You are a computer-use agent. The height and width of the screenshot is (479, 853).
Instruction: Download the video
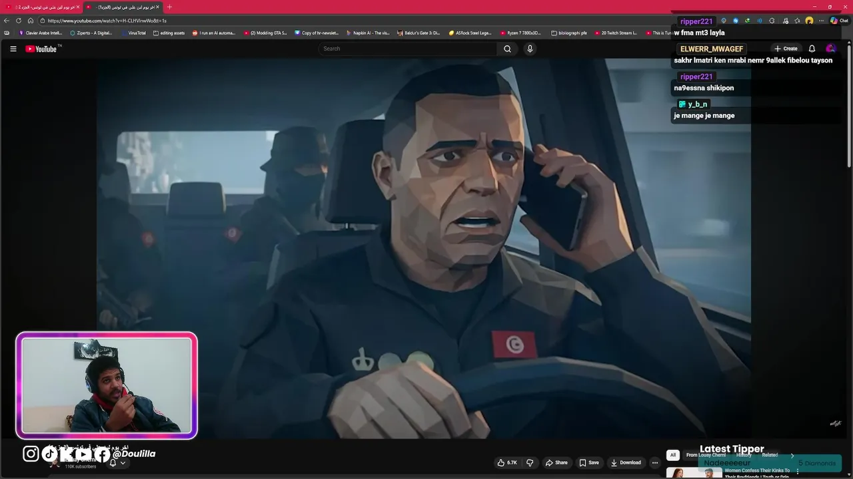pyautogui.click(x=626, y=462)
